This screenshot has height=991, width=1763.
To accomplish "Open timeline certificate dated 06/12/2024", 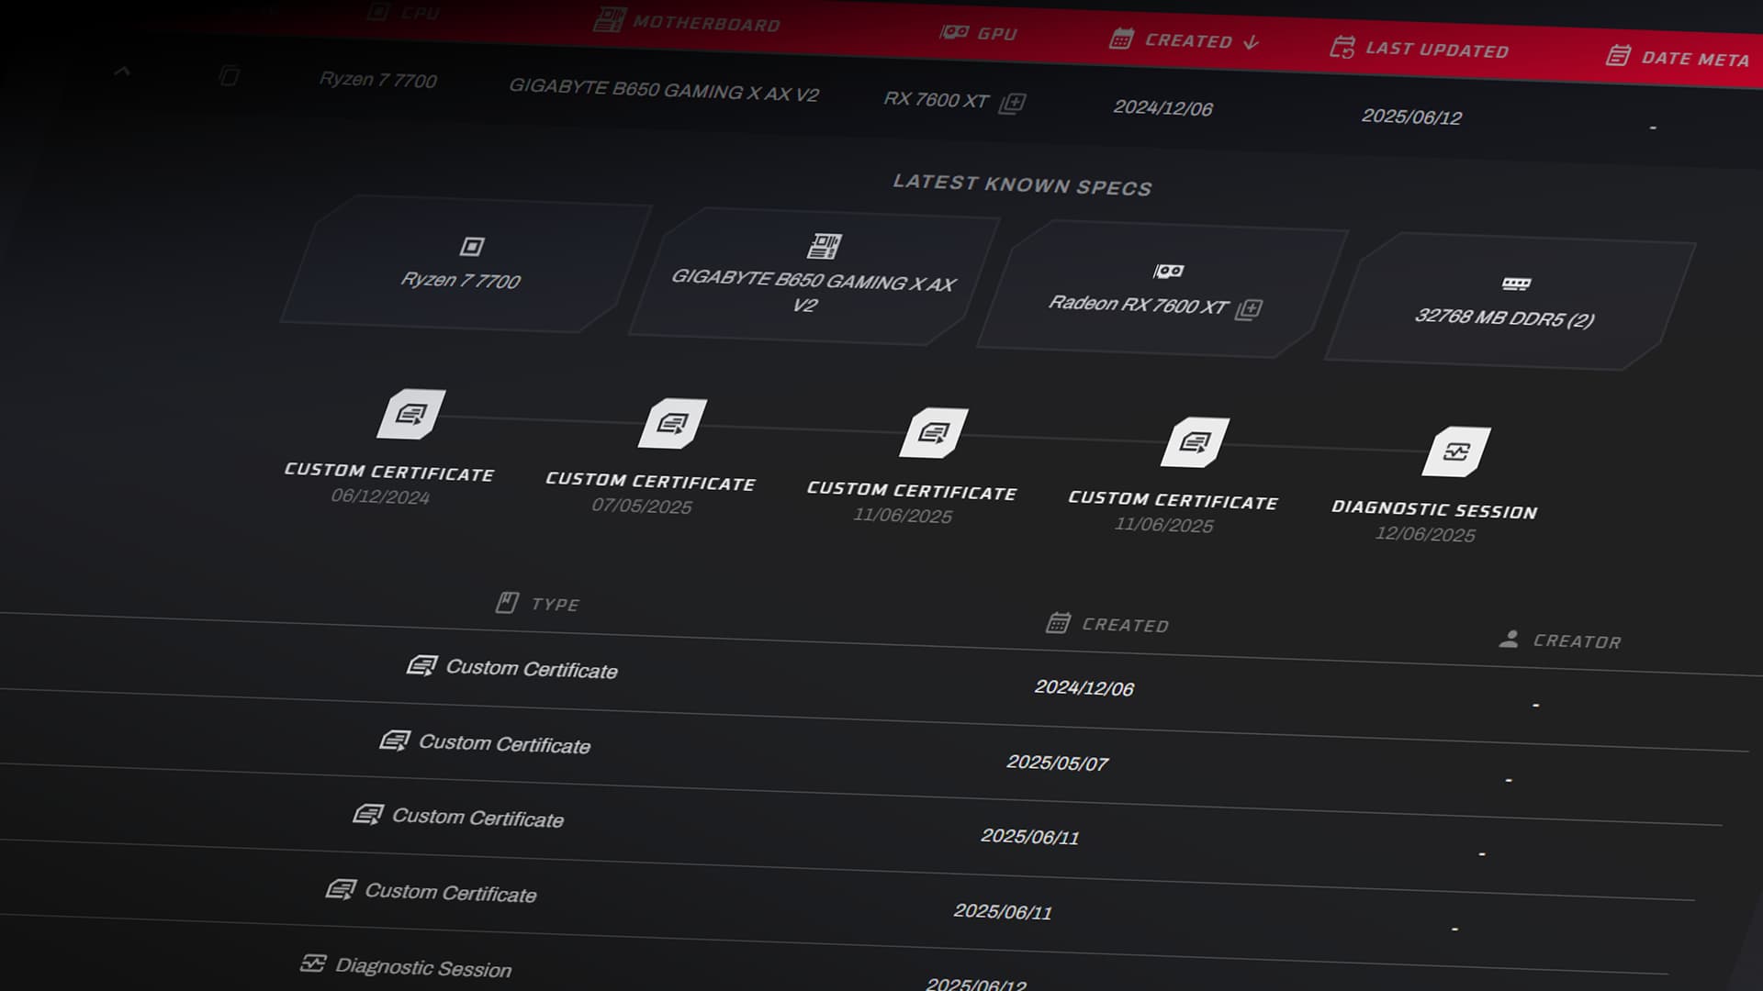I will click(410, 415).
